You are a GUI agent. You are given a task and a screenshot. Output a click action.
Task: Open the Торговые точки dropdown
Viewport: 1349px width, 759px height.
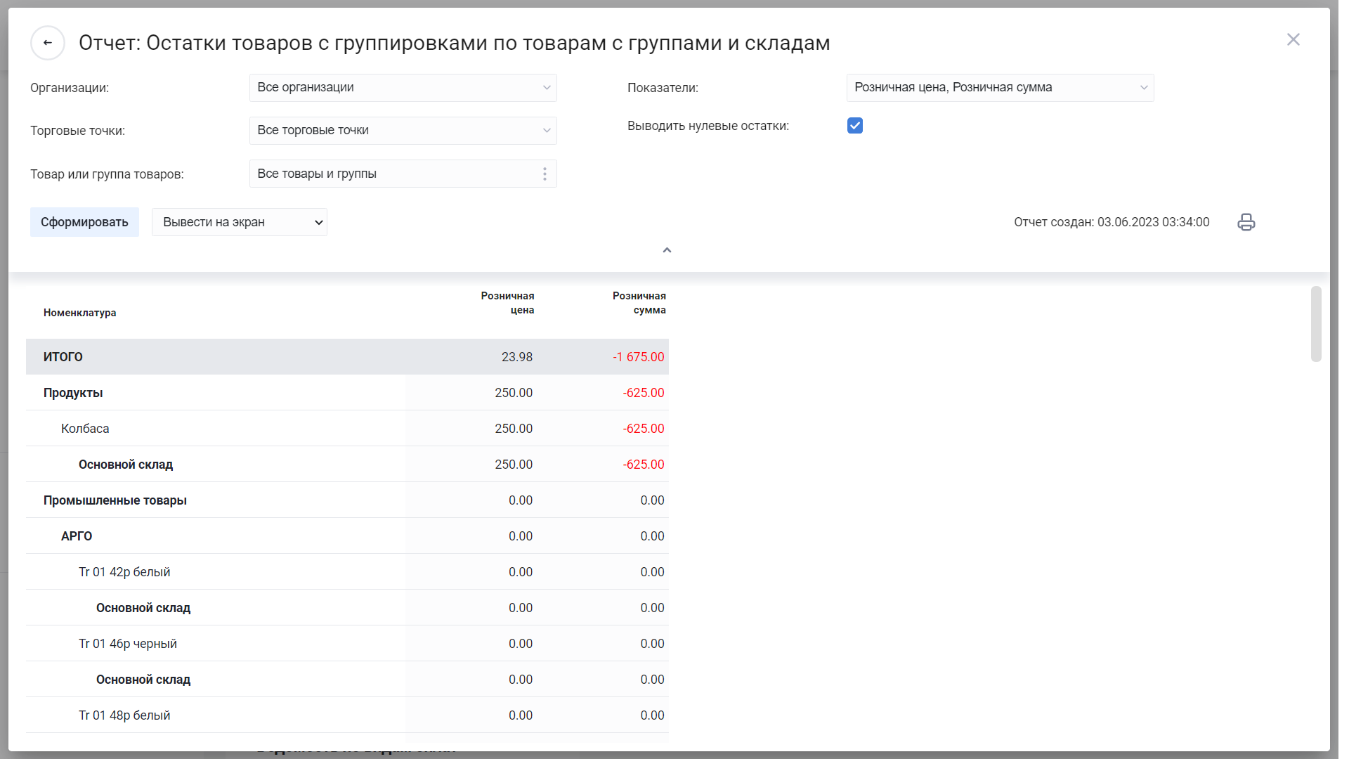[x=403, y=131]
